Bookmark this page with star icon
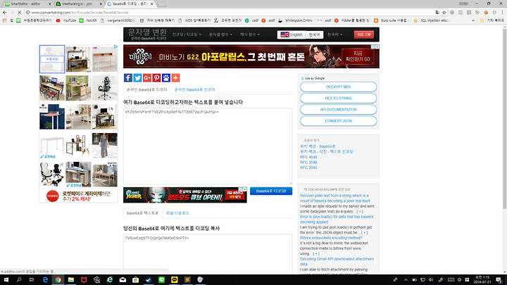The height and width of the screenshot is (285, 507). click(x=444, y=12)
